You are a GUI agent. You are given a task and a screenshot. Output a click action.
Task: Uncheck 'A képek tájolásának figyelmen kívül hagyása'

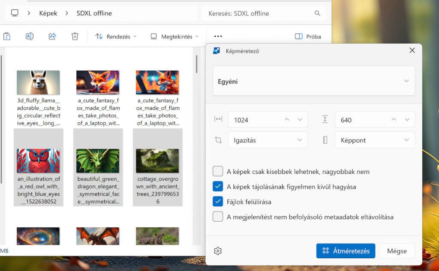[218, 186]
